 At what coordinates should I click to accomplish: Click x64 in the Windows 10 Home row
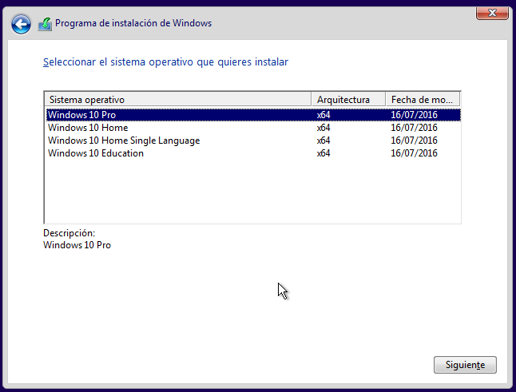(323, 128)
